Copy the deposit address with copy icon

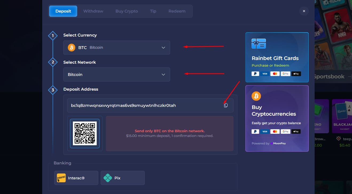point(226,105)
